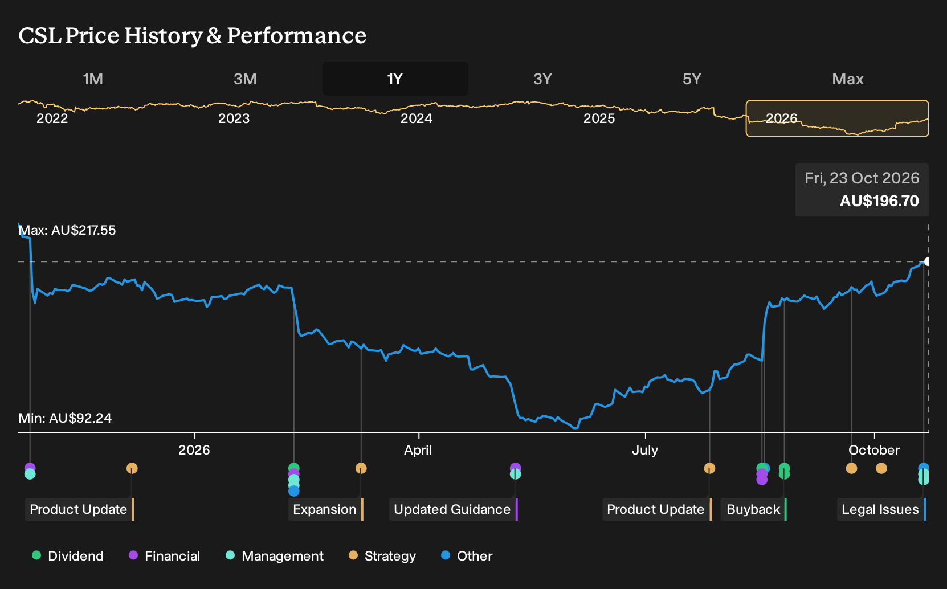Open the Product Update label below July
This screenshot has width=947, height=589.
[657, 509]
